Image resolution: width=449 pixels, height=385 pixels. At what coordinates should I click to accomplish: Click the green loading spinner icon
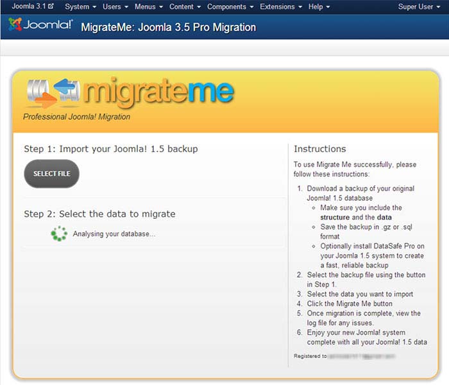click(59, 234)
